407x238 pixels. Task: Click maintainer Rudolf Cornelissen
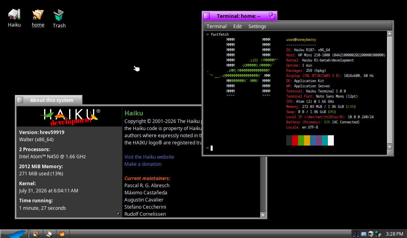145,214
